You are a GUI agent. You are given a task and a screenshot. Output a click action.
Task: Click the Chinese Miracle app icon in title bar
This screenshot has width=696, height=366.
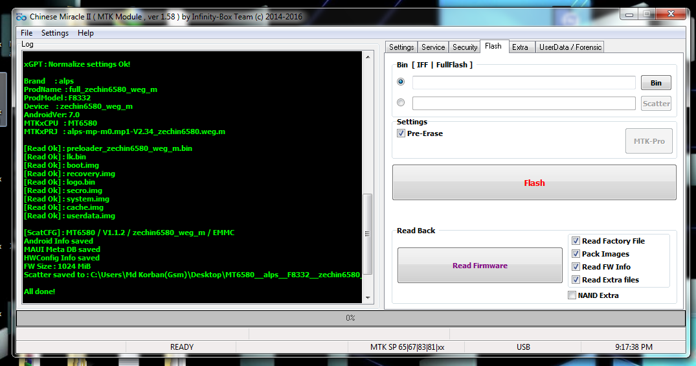pyautogui.click(x=21, y=17)
